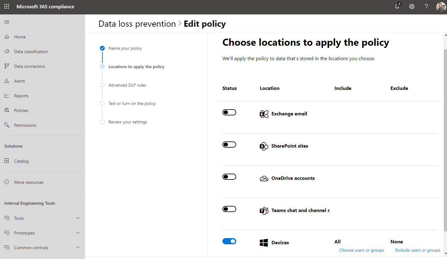Image resolution: width=447 pixels, height=259 pixels.
Task: Select the Advanced DLP rules step
Action: point(127,85)
